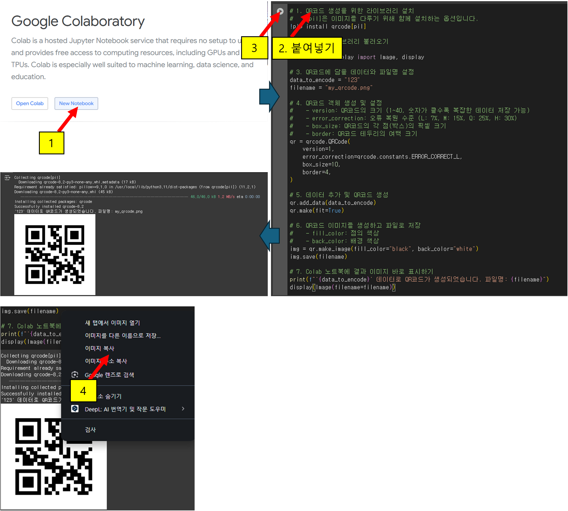Click the DeepL extension icon
Image resolution: width=568 pixels, height=511 pixels.
tap(75, 409)
